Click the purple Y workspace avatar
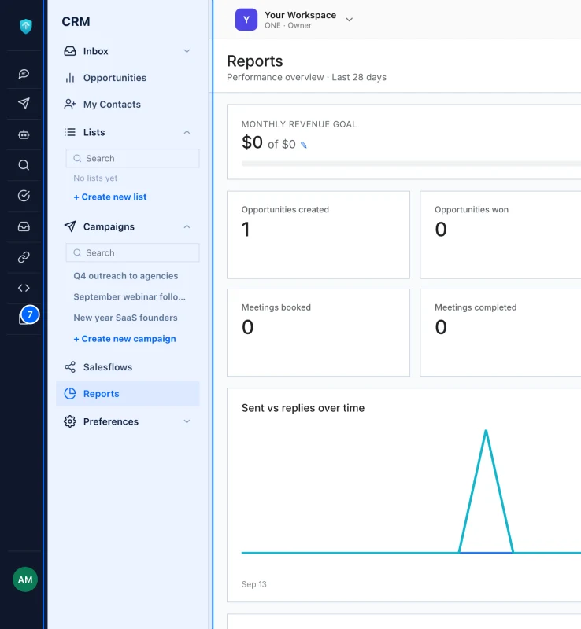 [x=246, y=20]
